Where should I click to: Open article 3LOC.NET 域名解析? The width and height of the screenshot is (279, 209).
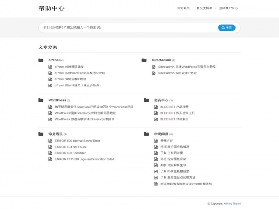(x=174, y=119)
